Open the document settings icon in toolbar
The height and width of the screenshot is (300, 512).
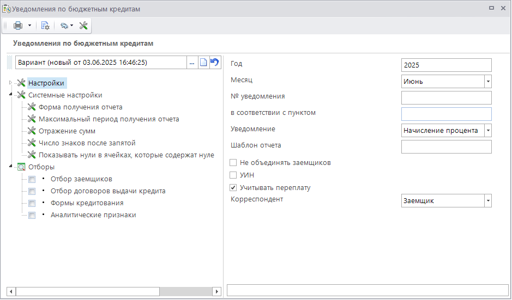tap(45, 26)
